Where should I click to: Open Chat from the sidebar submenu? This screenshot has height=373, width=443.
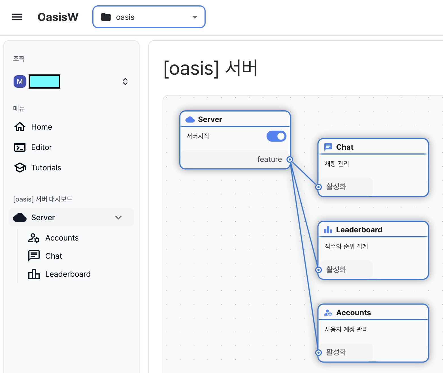[54, 256]
